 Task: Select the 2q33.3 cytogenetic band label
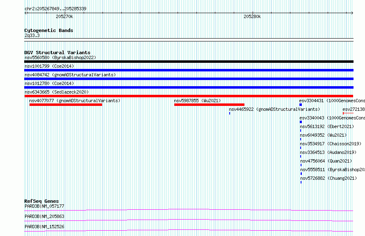click(32, 35)
